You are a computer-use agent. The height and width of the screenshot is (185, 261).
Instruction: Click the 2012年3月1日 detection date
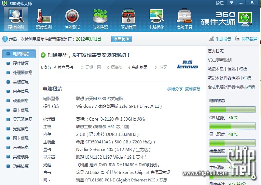tap(89, 39)
